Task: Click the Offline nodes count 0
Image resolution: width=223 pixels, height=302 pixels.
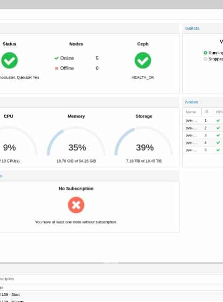Action: (x=97, y=68)
